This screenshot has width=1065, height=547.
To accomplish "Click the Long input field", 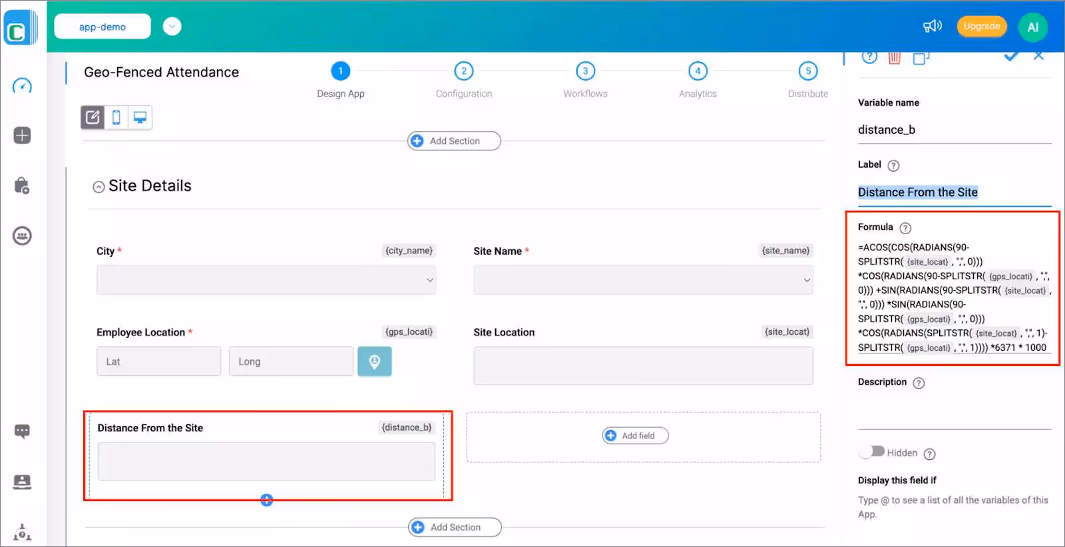I will (291, 361).
